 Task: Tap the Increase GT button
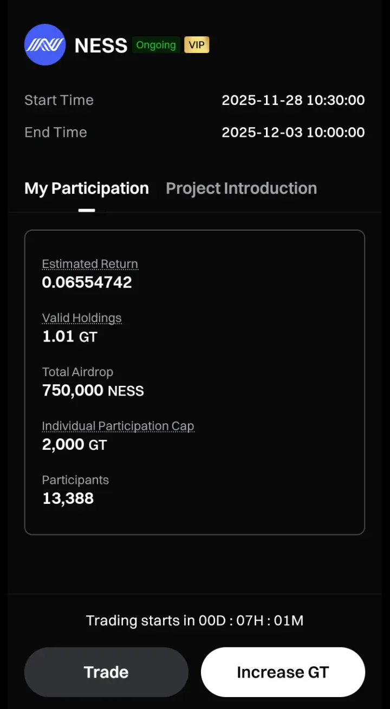pyautogui.click(x=283, y=672)
